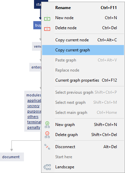Open the terminat... link in modules node
This screenshot has height=173, width=125.
(34, 122)
